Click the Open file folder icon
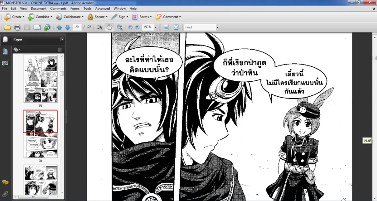Viewport: 377px width, 201px height. tap(7, 27)
